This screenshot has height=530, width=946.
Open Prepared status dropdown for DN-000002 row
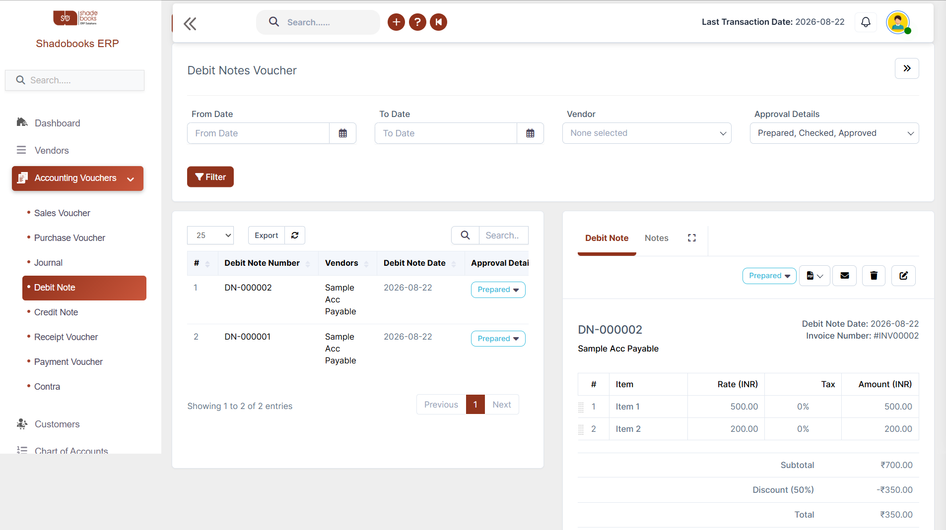[x=498, y=290]
